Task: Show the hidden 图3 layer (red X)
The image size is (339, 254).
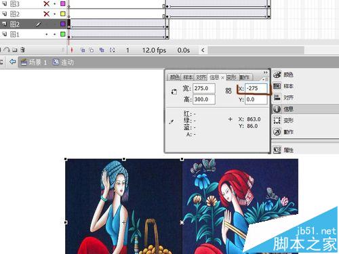Action: (46, 3)
